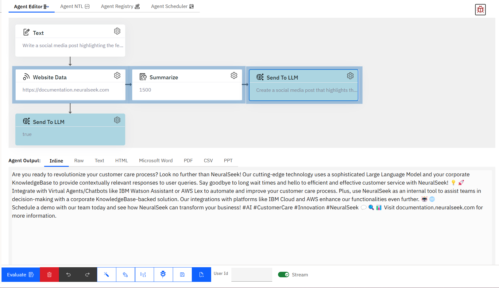Image resolution: width=499 pixels, height=288 pixels.
Task: Click brain icon on Send To LLM 'true' node
Action: (x=26, y=121)
